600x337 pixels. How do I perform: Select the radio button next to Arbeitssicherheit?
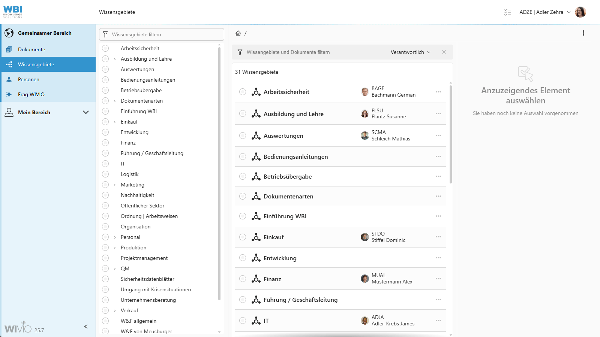tap(243, 92)
